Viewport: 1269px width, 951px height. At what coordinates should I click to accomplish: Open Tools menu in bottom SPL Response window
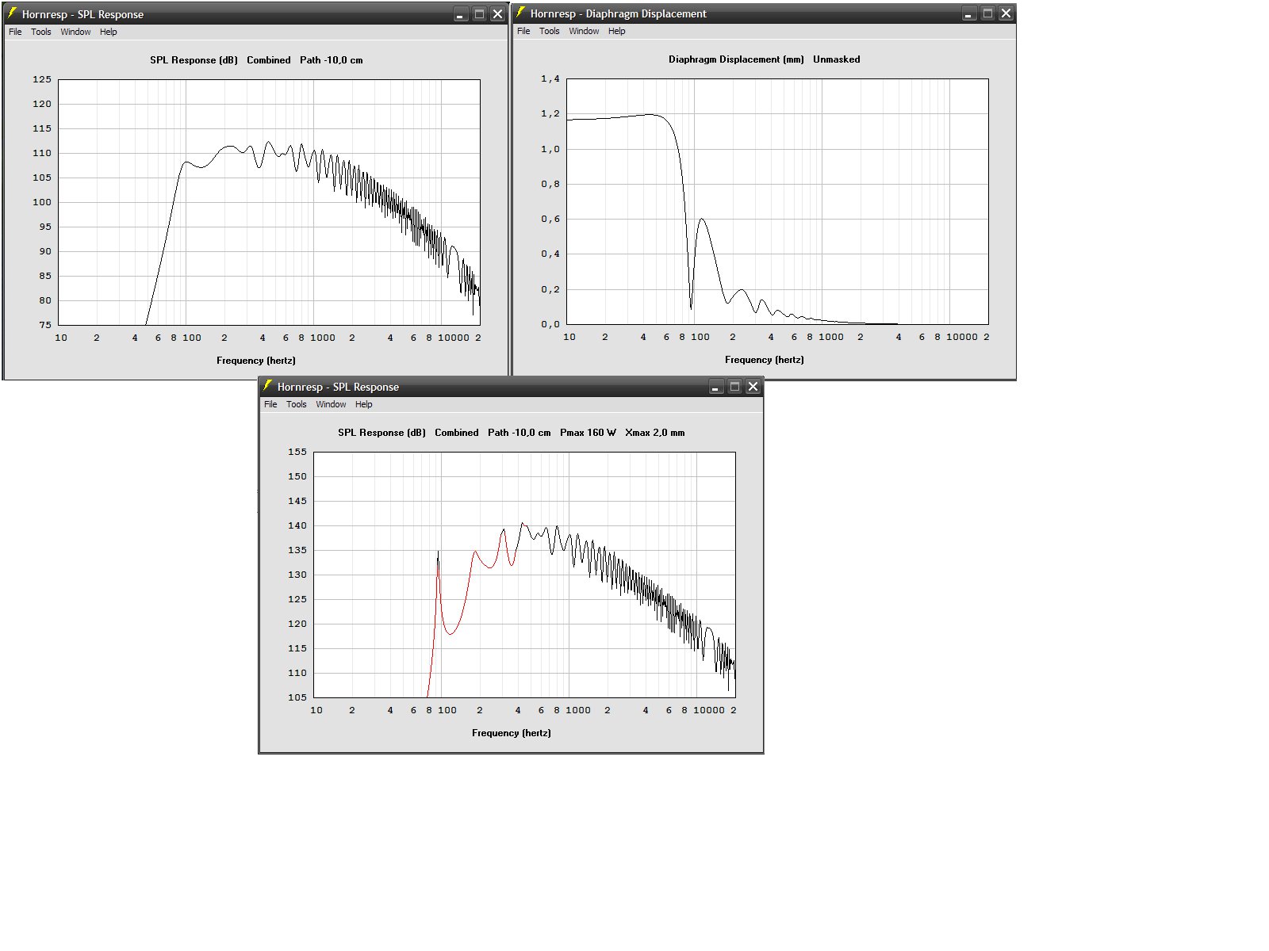(297, 404)
